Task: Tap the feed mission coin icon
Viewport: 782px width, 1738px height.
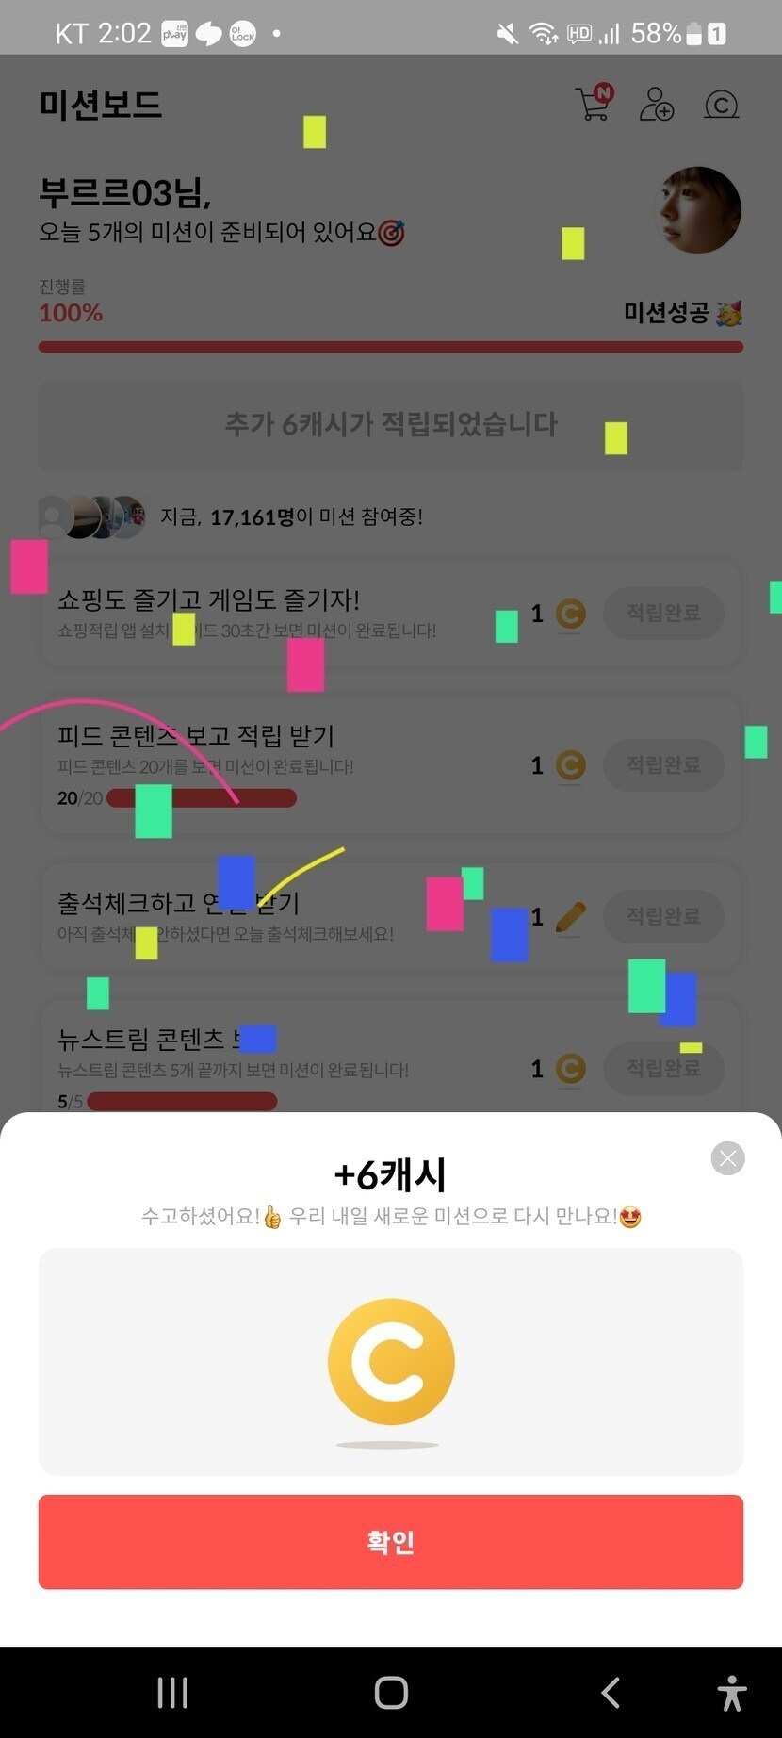Action: 570,765
